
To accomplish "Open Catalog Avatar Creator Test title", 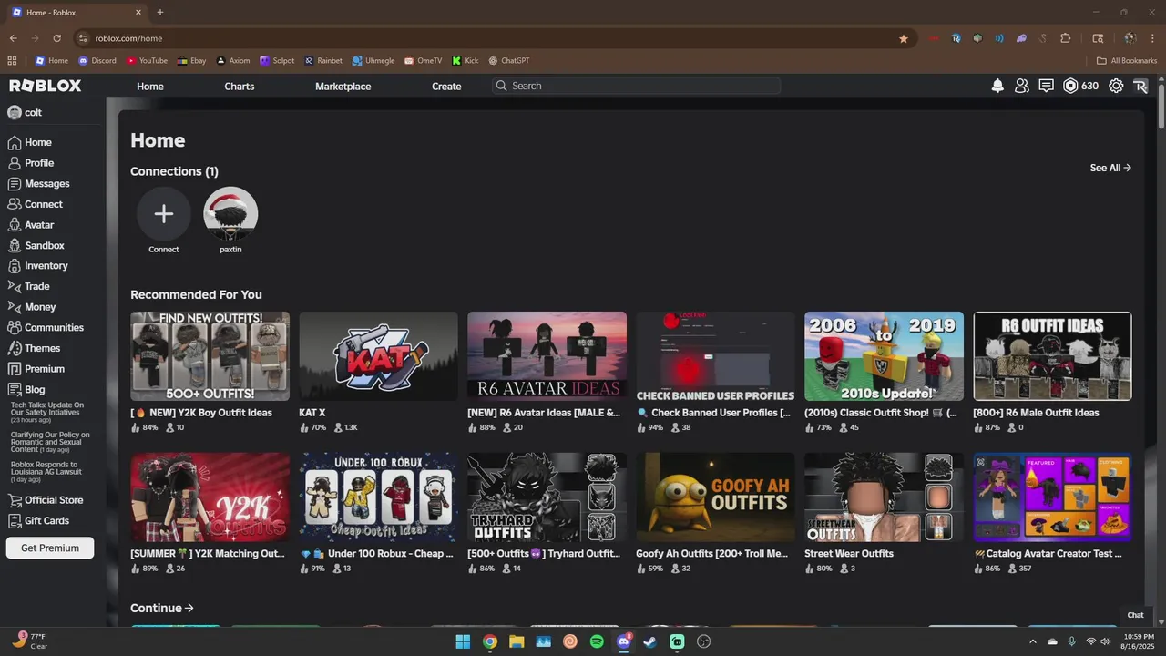I will [x=1048, y=554].
